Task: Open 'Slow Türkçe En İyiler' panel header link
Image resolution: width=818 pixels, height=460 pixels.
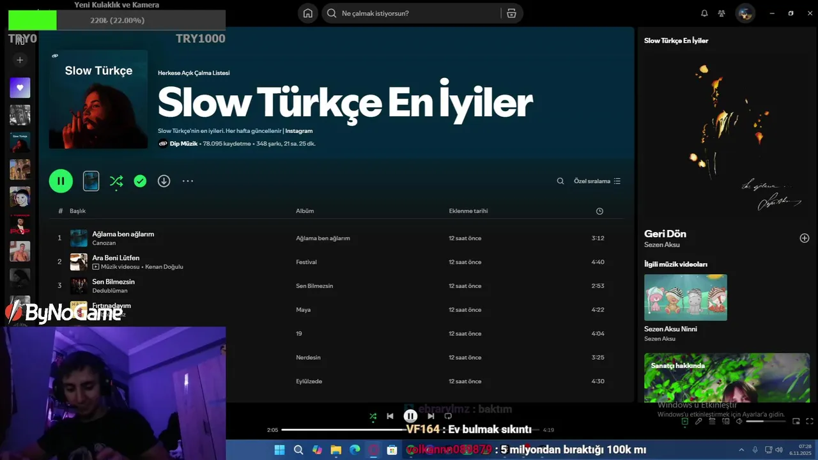Action: click(x=676, y=40)
